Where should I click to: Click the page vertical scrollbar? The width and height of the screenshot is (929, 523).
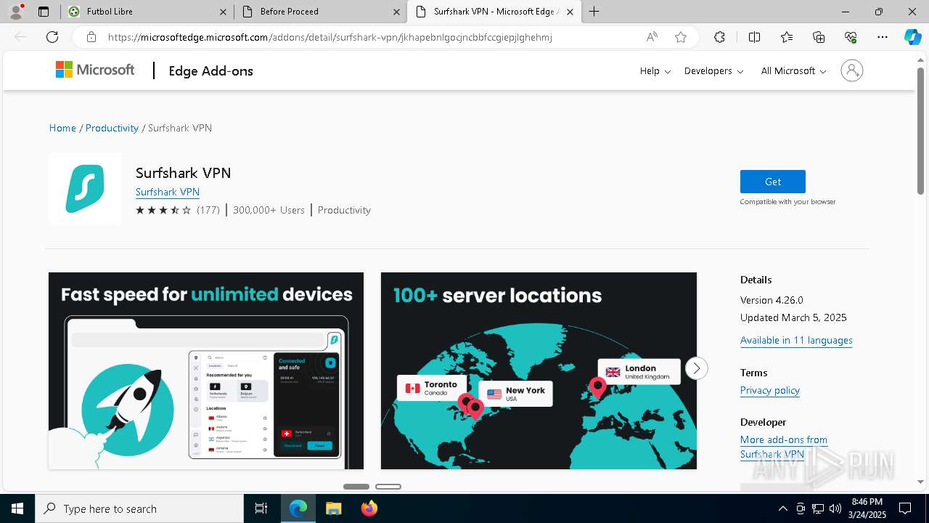pos(921,131)
